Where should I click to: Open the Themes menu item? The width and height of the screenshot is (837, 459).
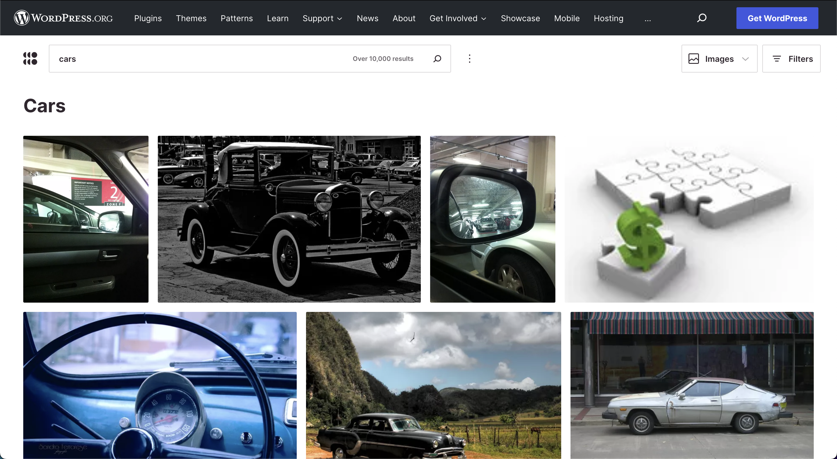click(x=191, y=19)
